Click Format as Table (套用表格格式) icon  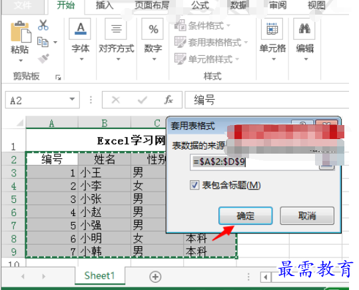pos(180,42)
